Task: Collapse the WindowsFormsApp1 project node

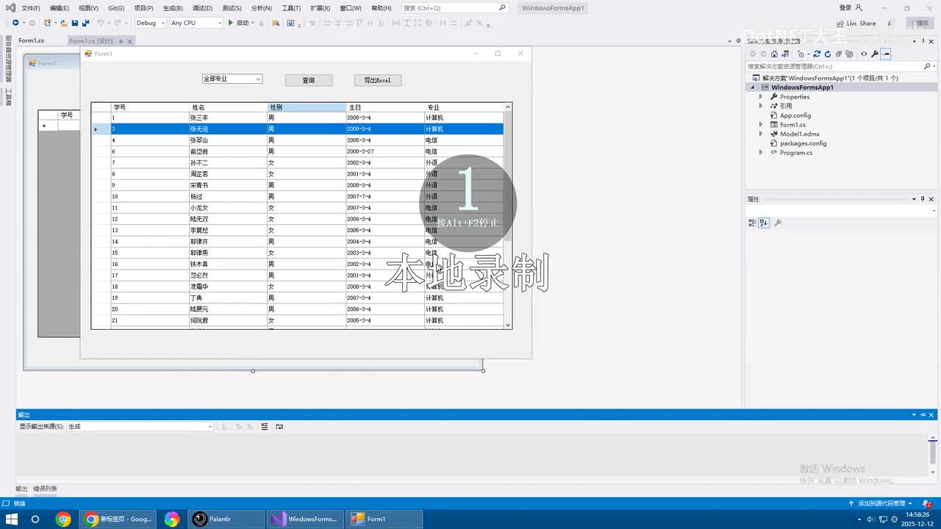Action: coord(752,87)
